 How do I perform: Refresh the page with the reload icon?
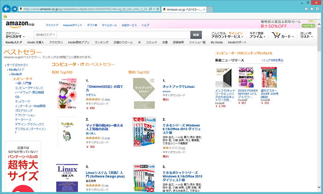[158, 9]
